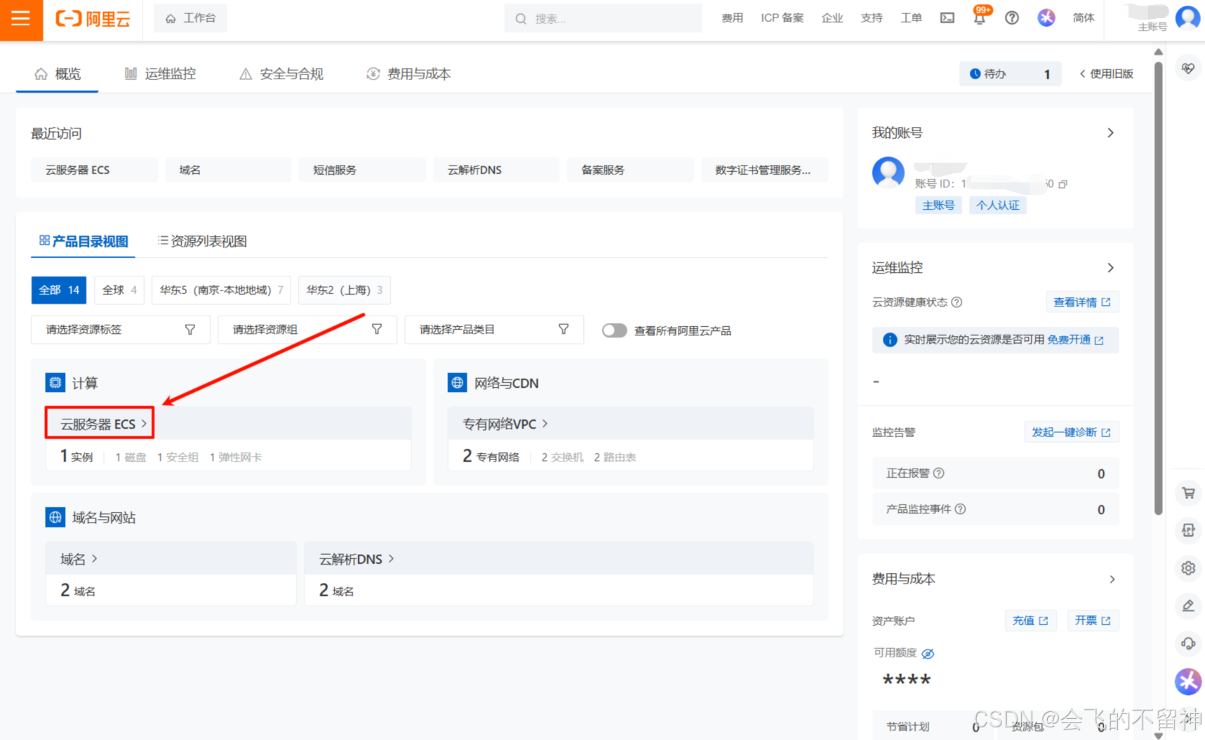
Task: Select the 资源列表视图 view tab
Action: (202, 241)
